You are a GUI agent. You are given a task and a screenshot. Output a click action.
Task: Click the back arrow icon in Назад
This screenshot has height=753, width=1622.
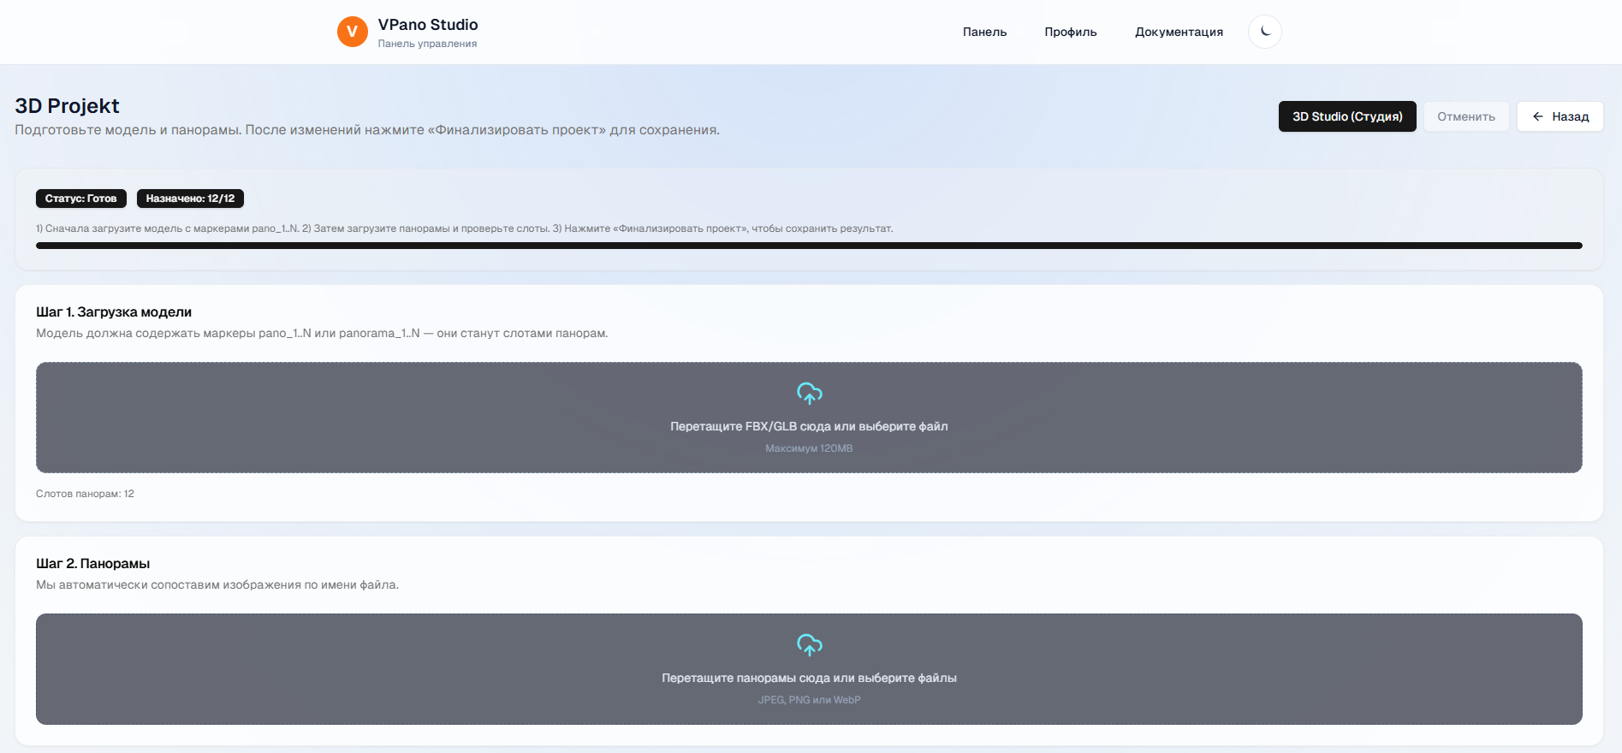(x=1538, y=116)
